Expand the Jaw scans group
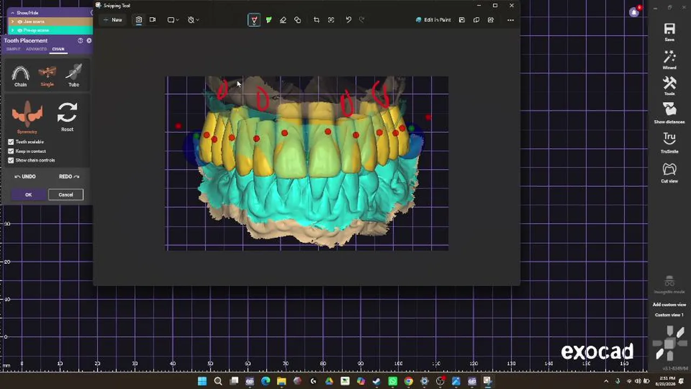The image size is (691, 389). point(13,22)
